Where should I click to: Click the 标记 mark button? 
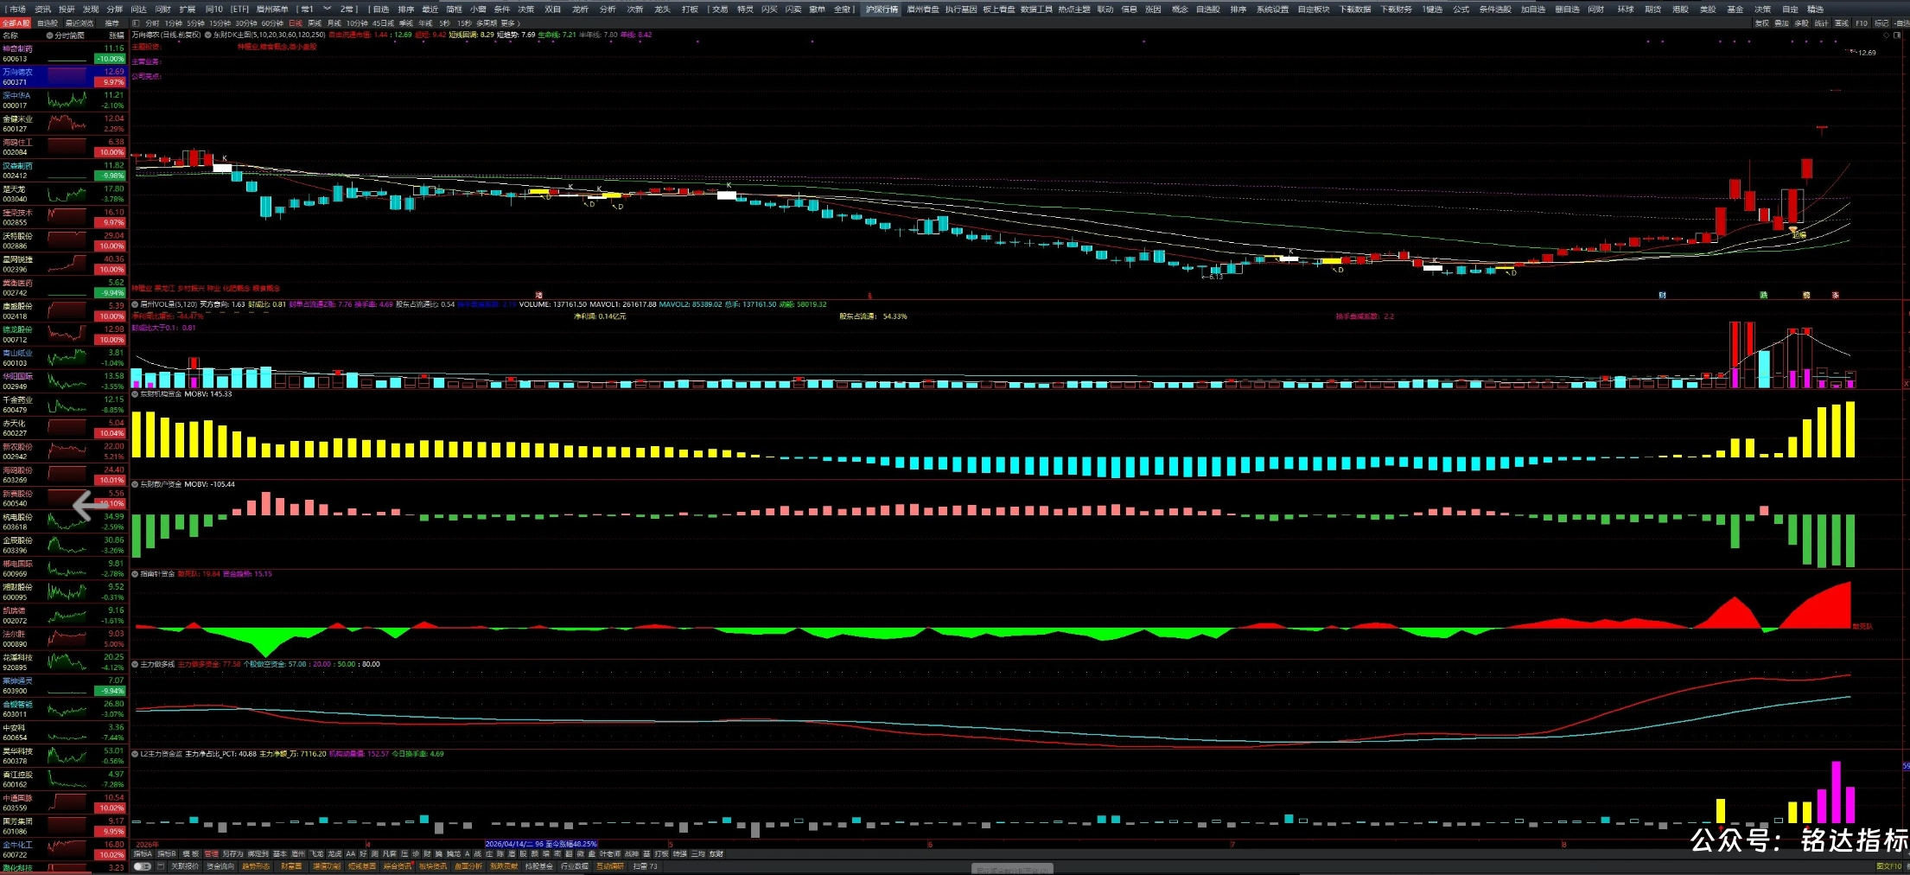pyautogui.click(x=1881, y=23)
